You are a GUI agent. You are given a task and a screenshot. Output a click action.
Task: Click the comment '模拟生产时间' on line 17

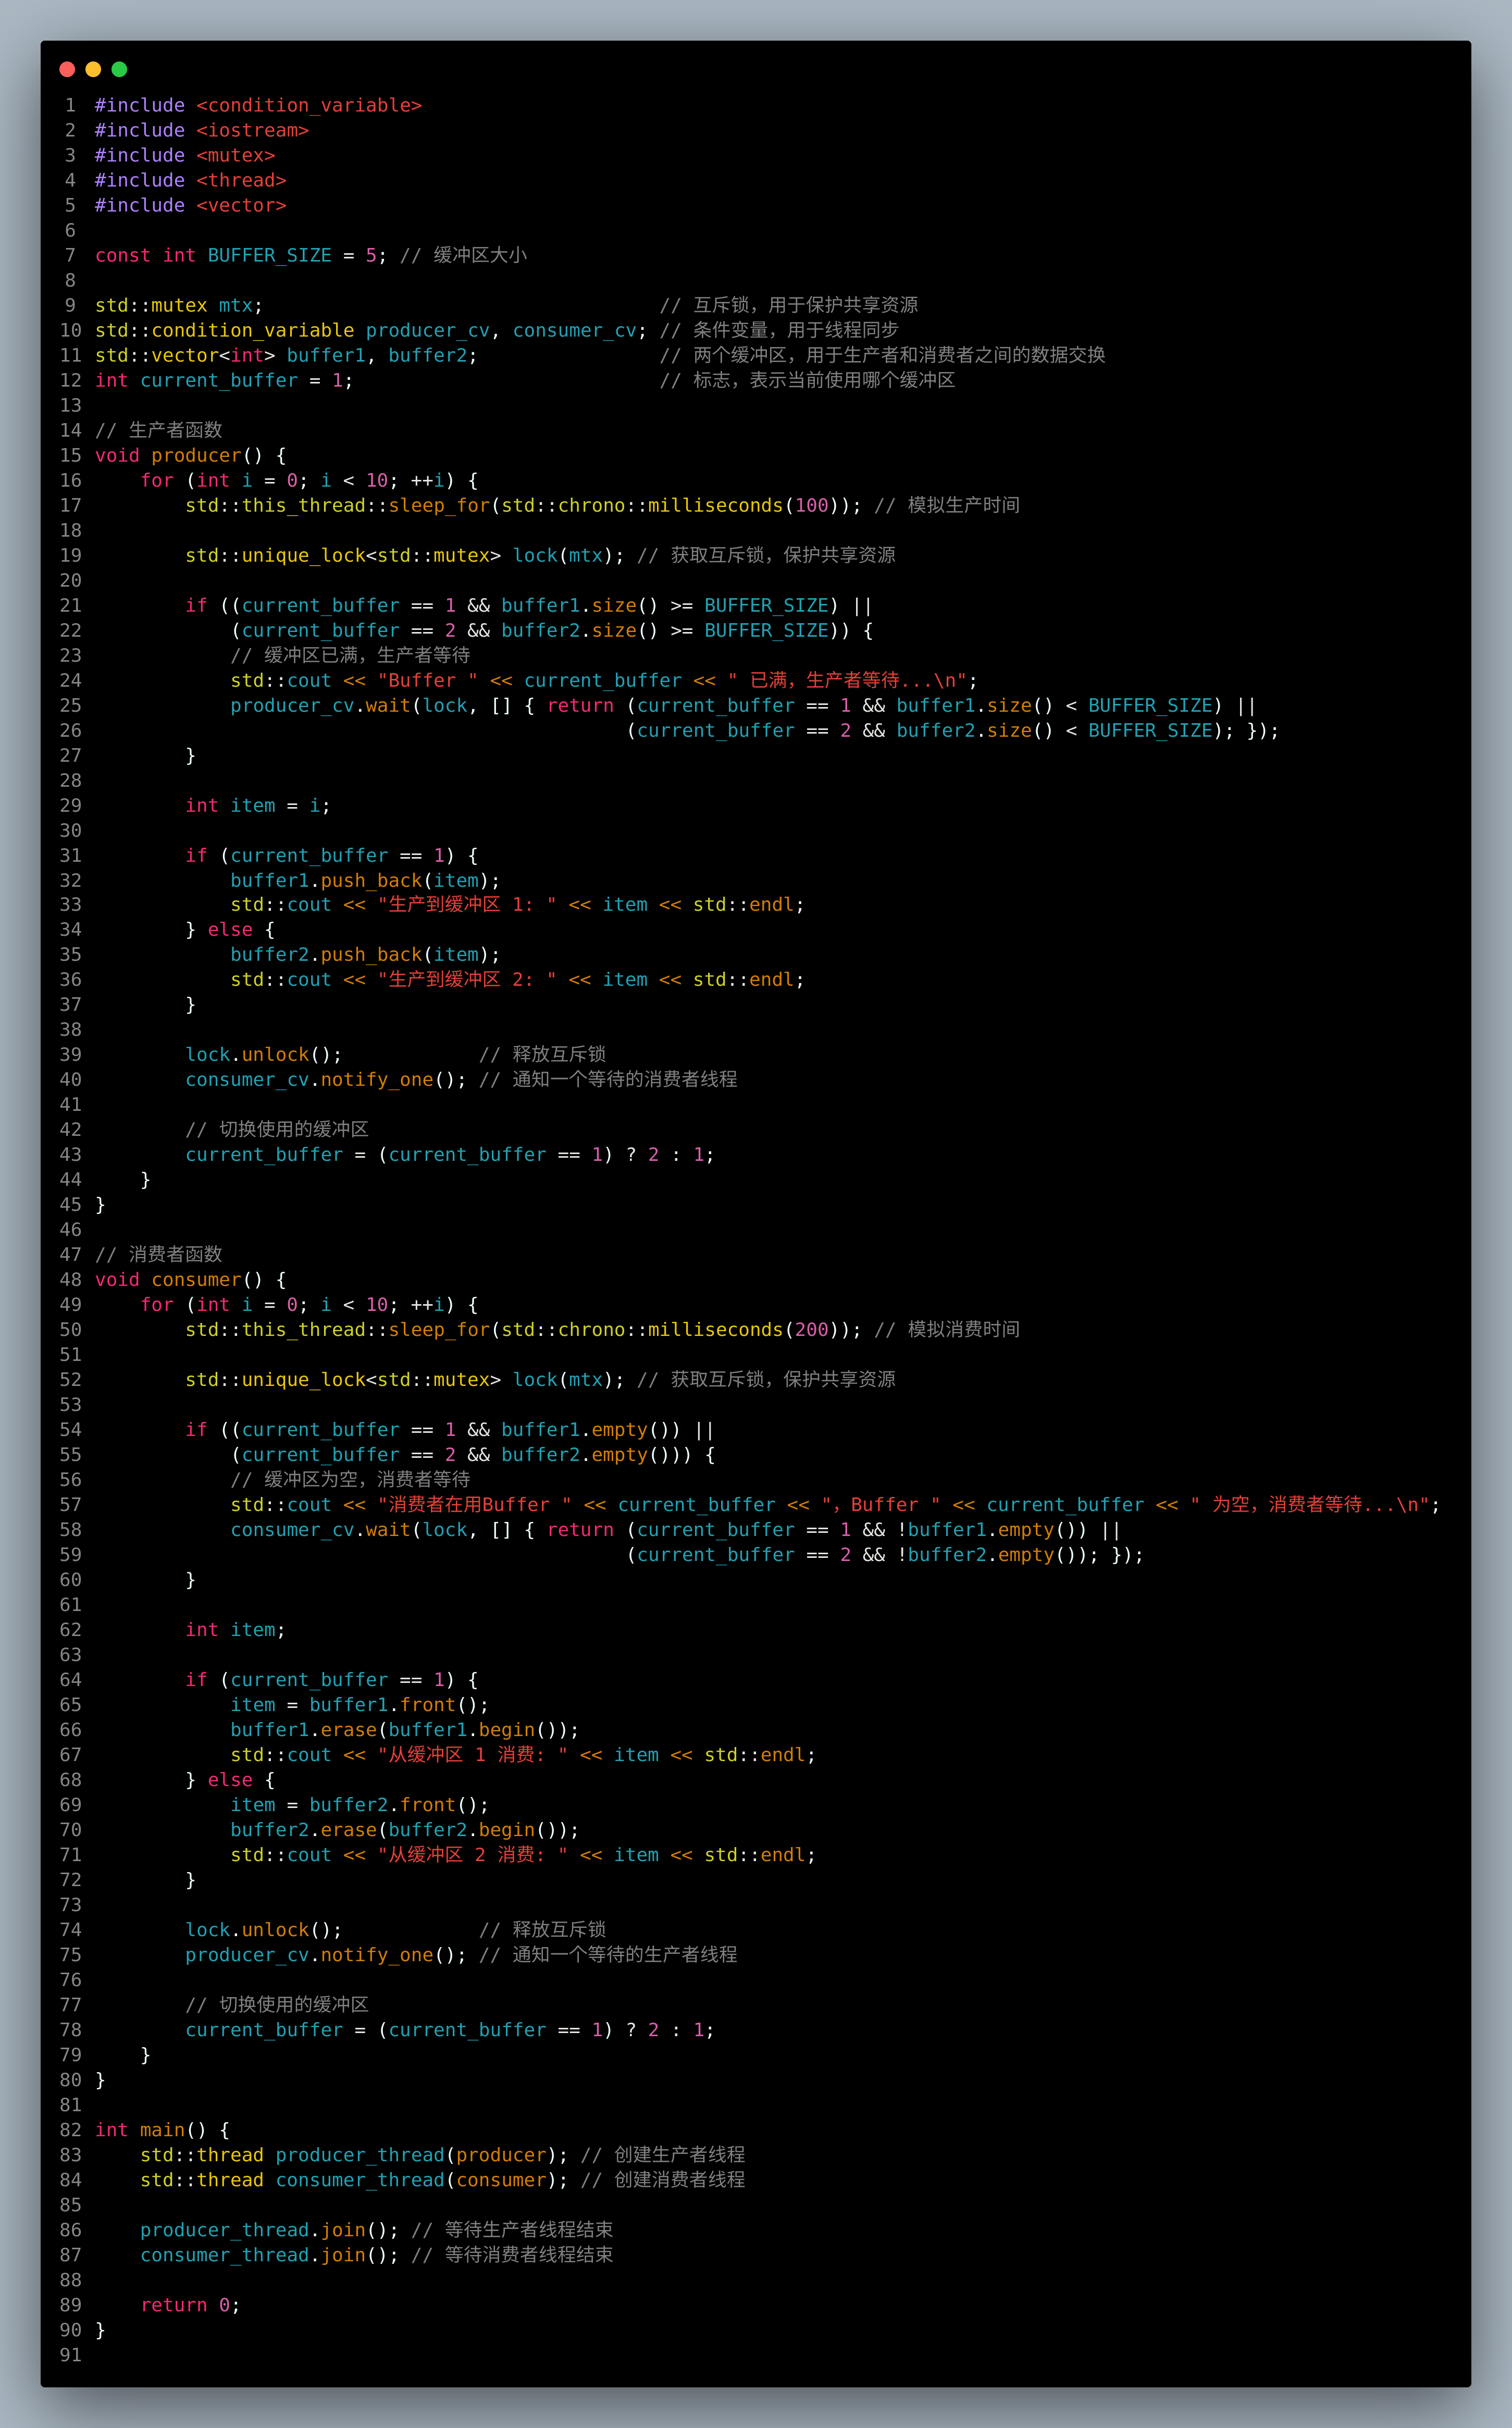click(x=964, y=505)
